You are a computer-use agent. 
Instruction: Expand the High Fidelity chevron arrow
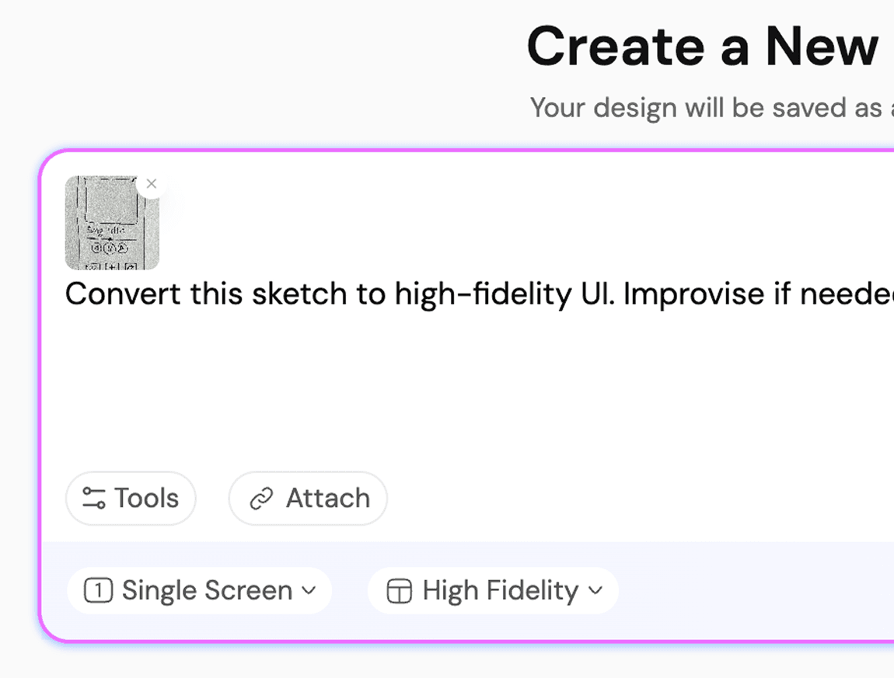[x=595, y=590]
